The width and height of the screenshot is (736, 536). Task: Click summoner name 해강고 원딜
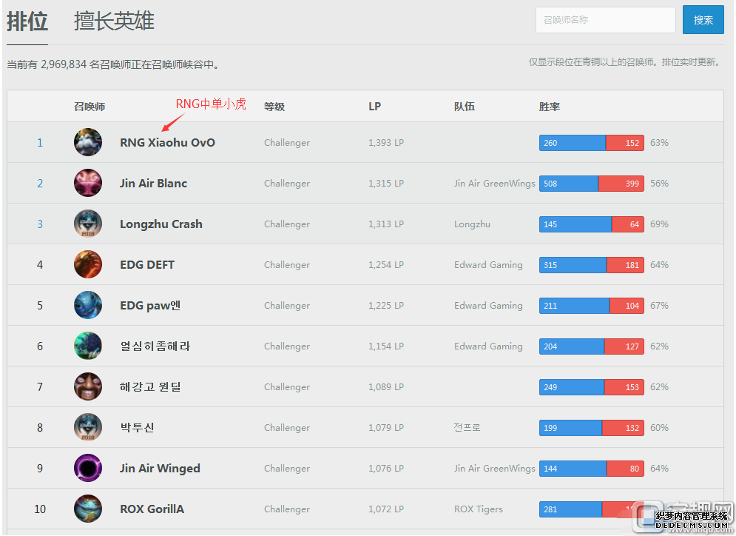pyautogui.click(x=150, y=386)
